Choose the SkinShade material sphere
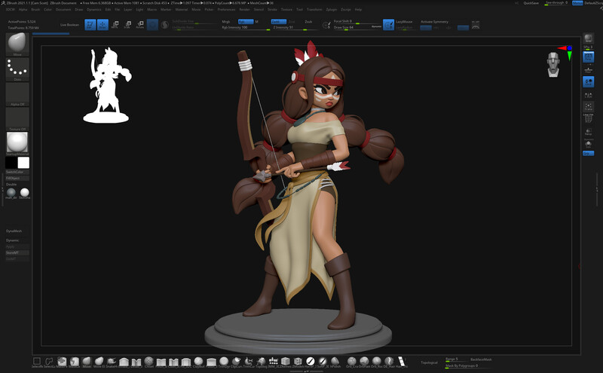Viewport: 603px width, 373px height. coord(25,192)
